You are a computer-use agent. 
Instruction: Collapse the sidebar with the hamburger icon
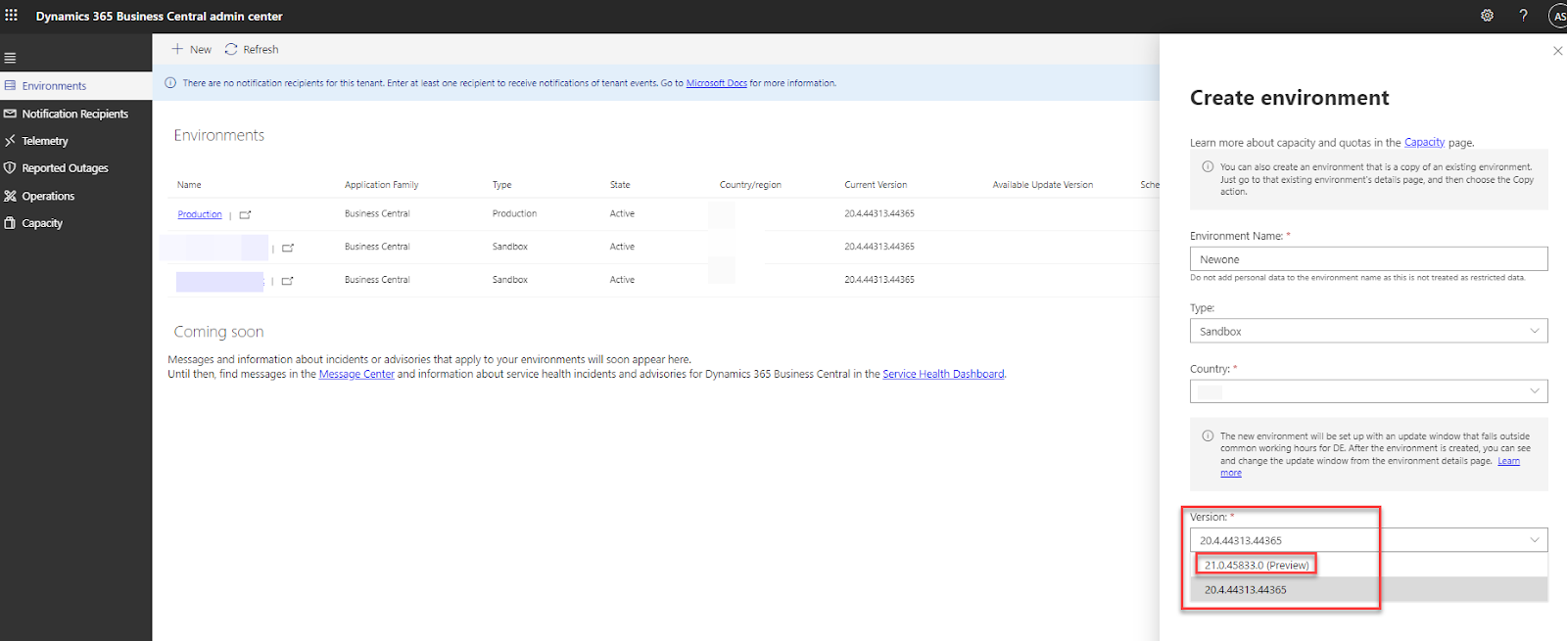[11, 58]
